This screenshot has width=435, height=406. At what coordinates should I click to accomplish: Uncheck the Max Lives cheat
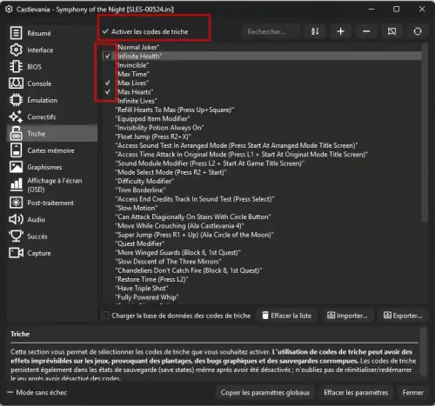107,83
